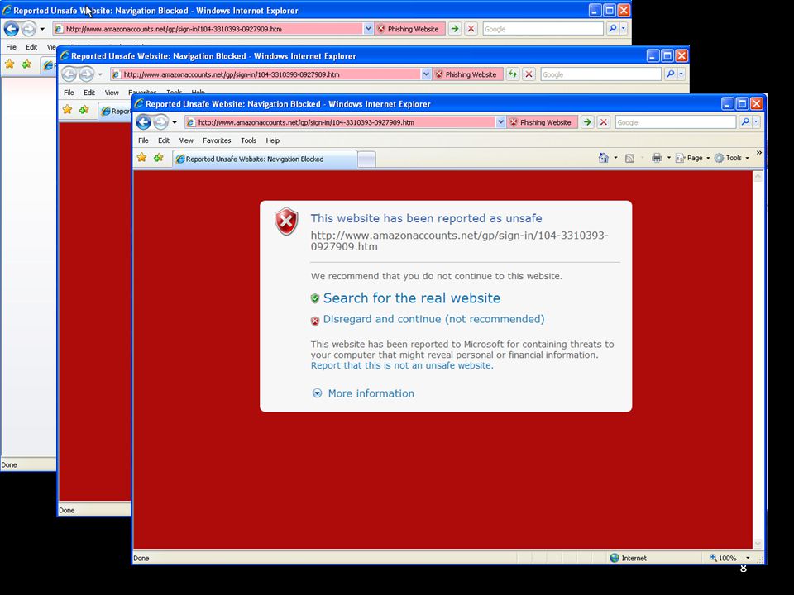Click the red Stop X beside the front address bar
The width and height of the screenshot is (794, 595).
pos(603,122)
